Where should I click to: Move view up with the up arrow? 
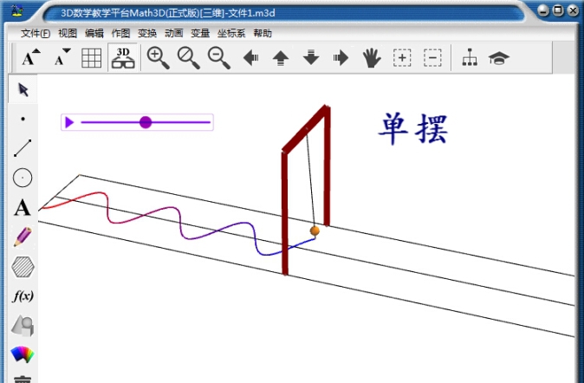281,58
